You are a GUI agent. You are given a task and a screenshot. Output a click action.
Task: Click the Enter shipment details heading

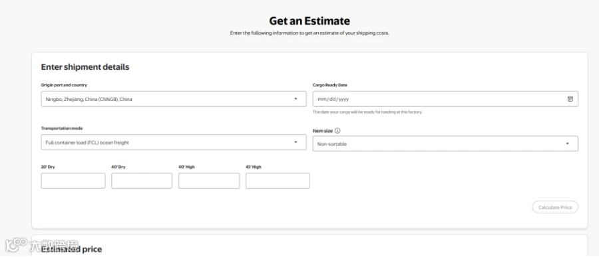(x=85, y=67)
